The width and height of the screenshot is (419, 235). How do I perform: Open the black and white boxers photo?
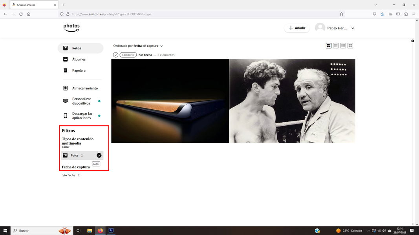292,101
